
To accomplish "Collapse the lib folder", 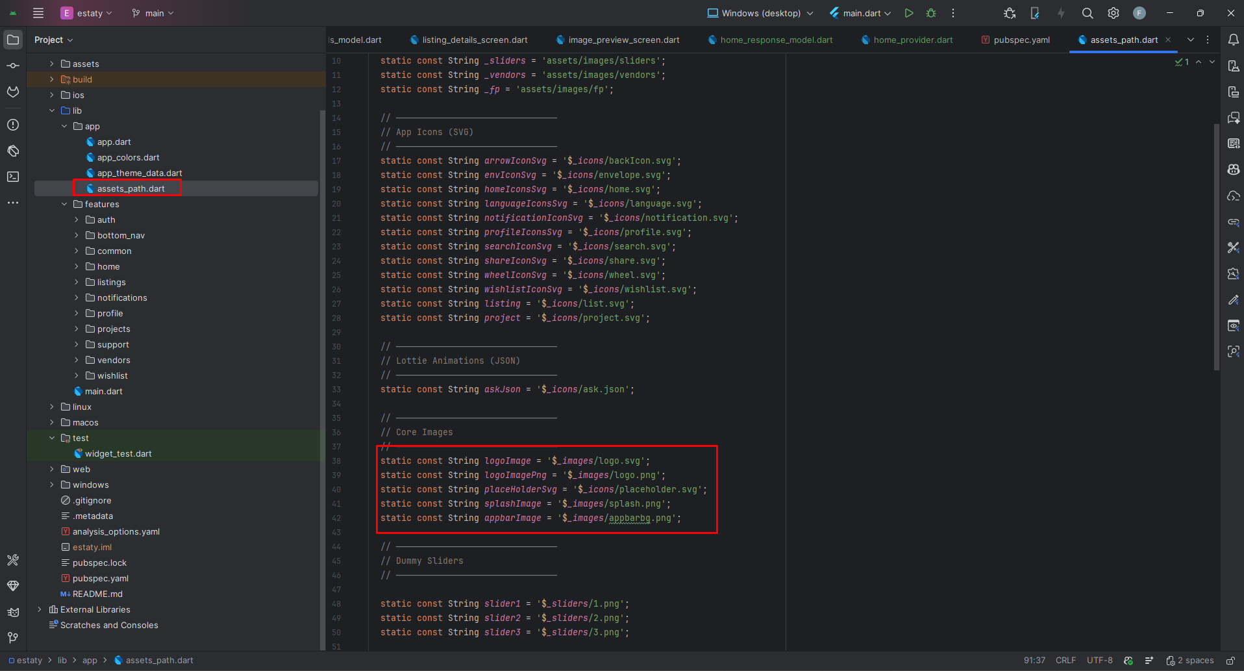I will coord(52,110).
